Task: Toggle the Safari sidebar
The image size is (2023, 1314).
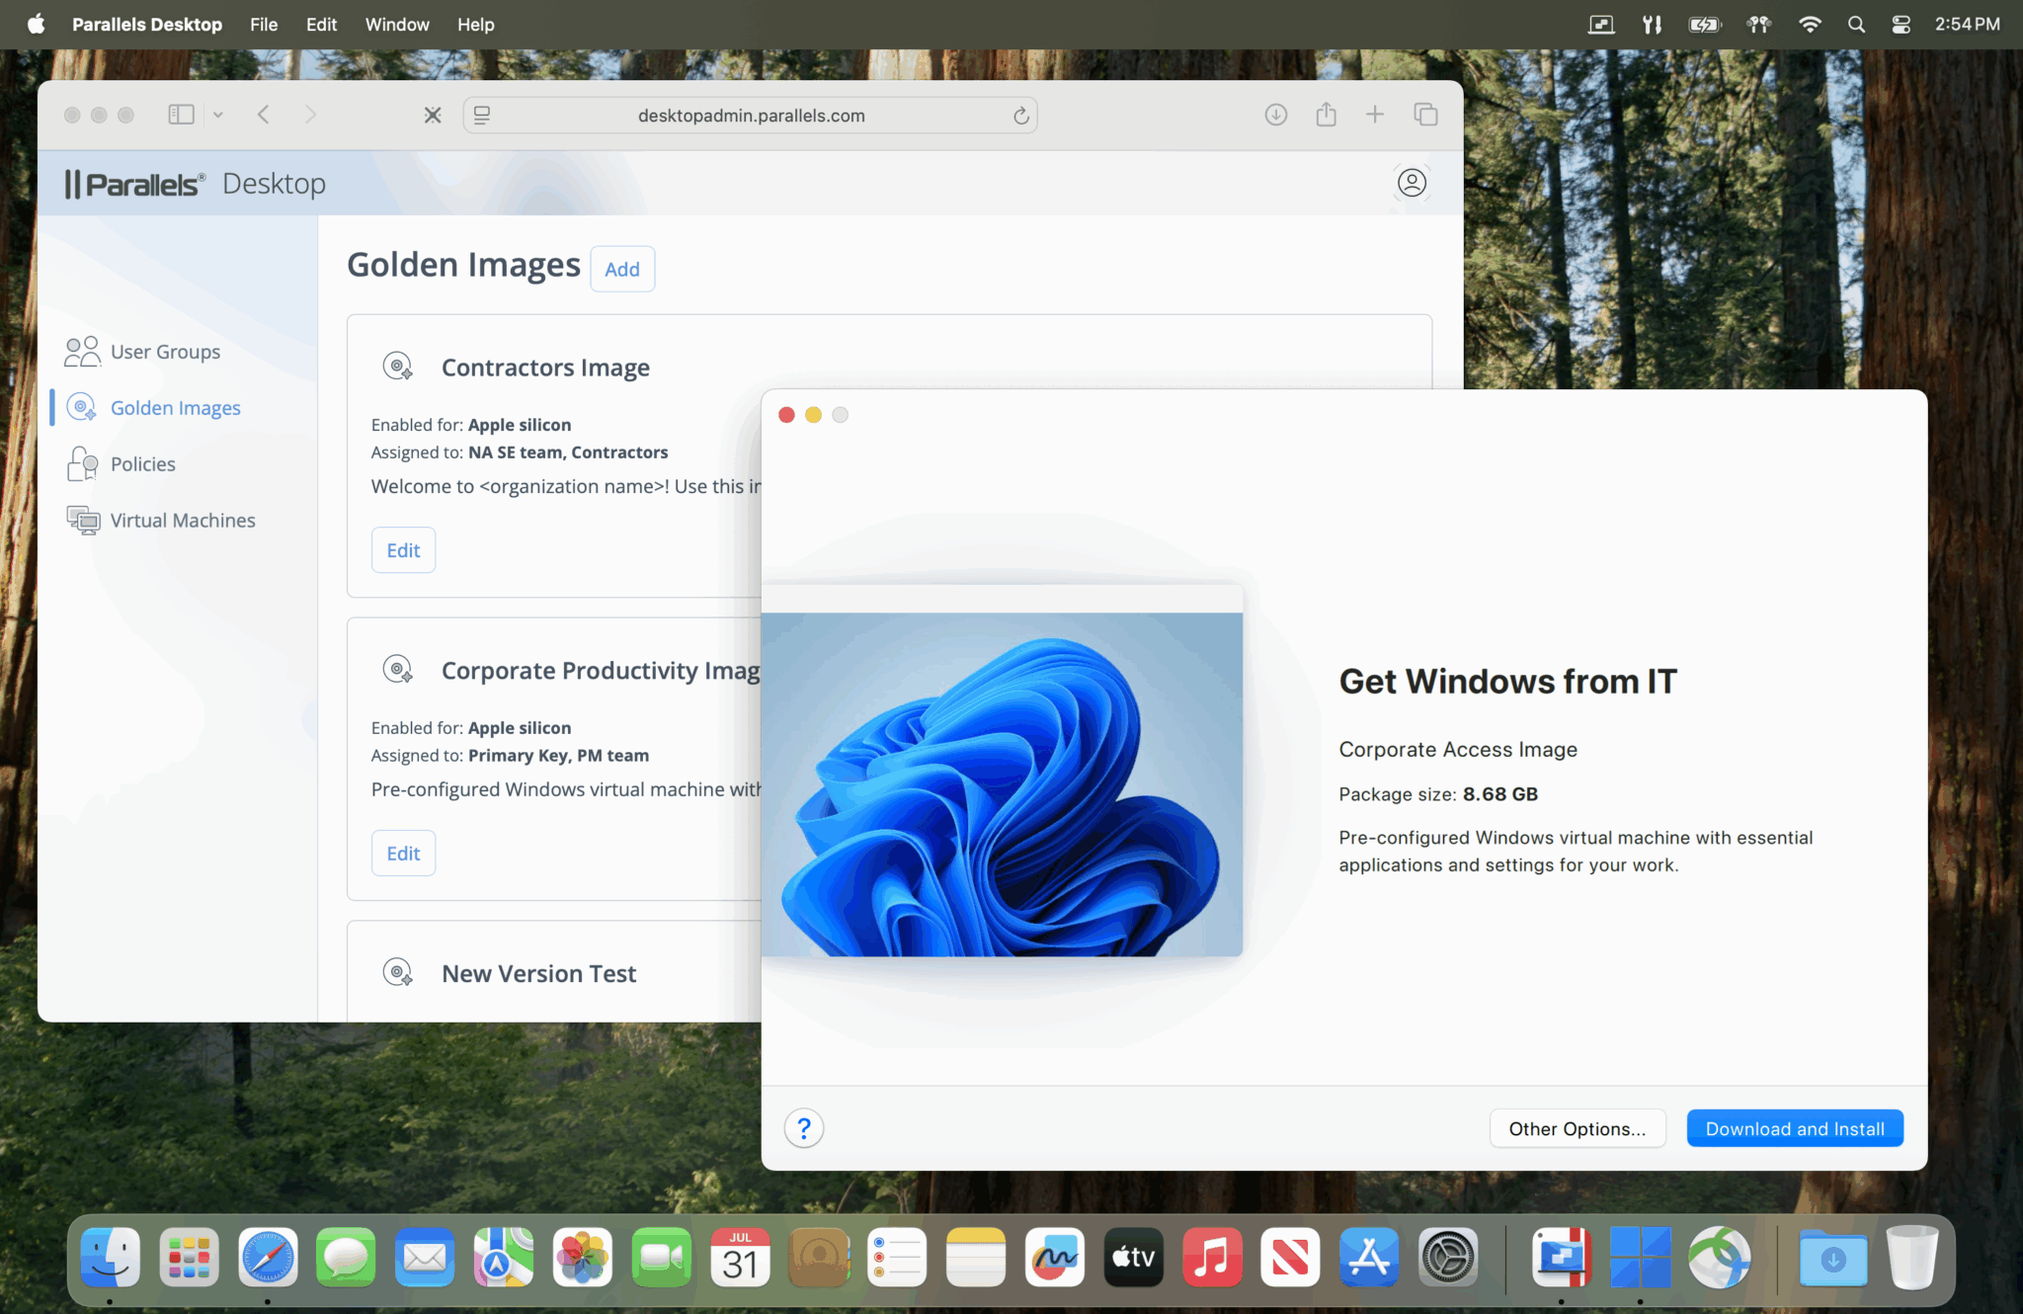Action: [181, 114]
